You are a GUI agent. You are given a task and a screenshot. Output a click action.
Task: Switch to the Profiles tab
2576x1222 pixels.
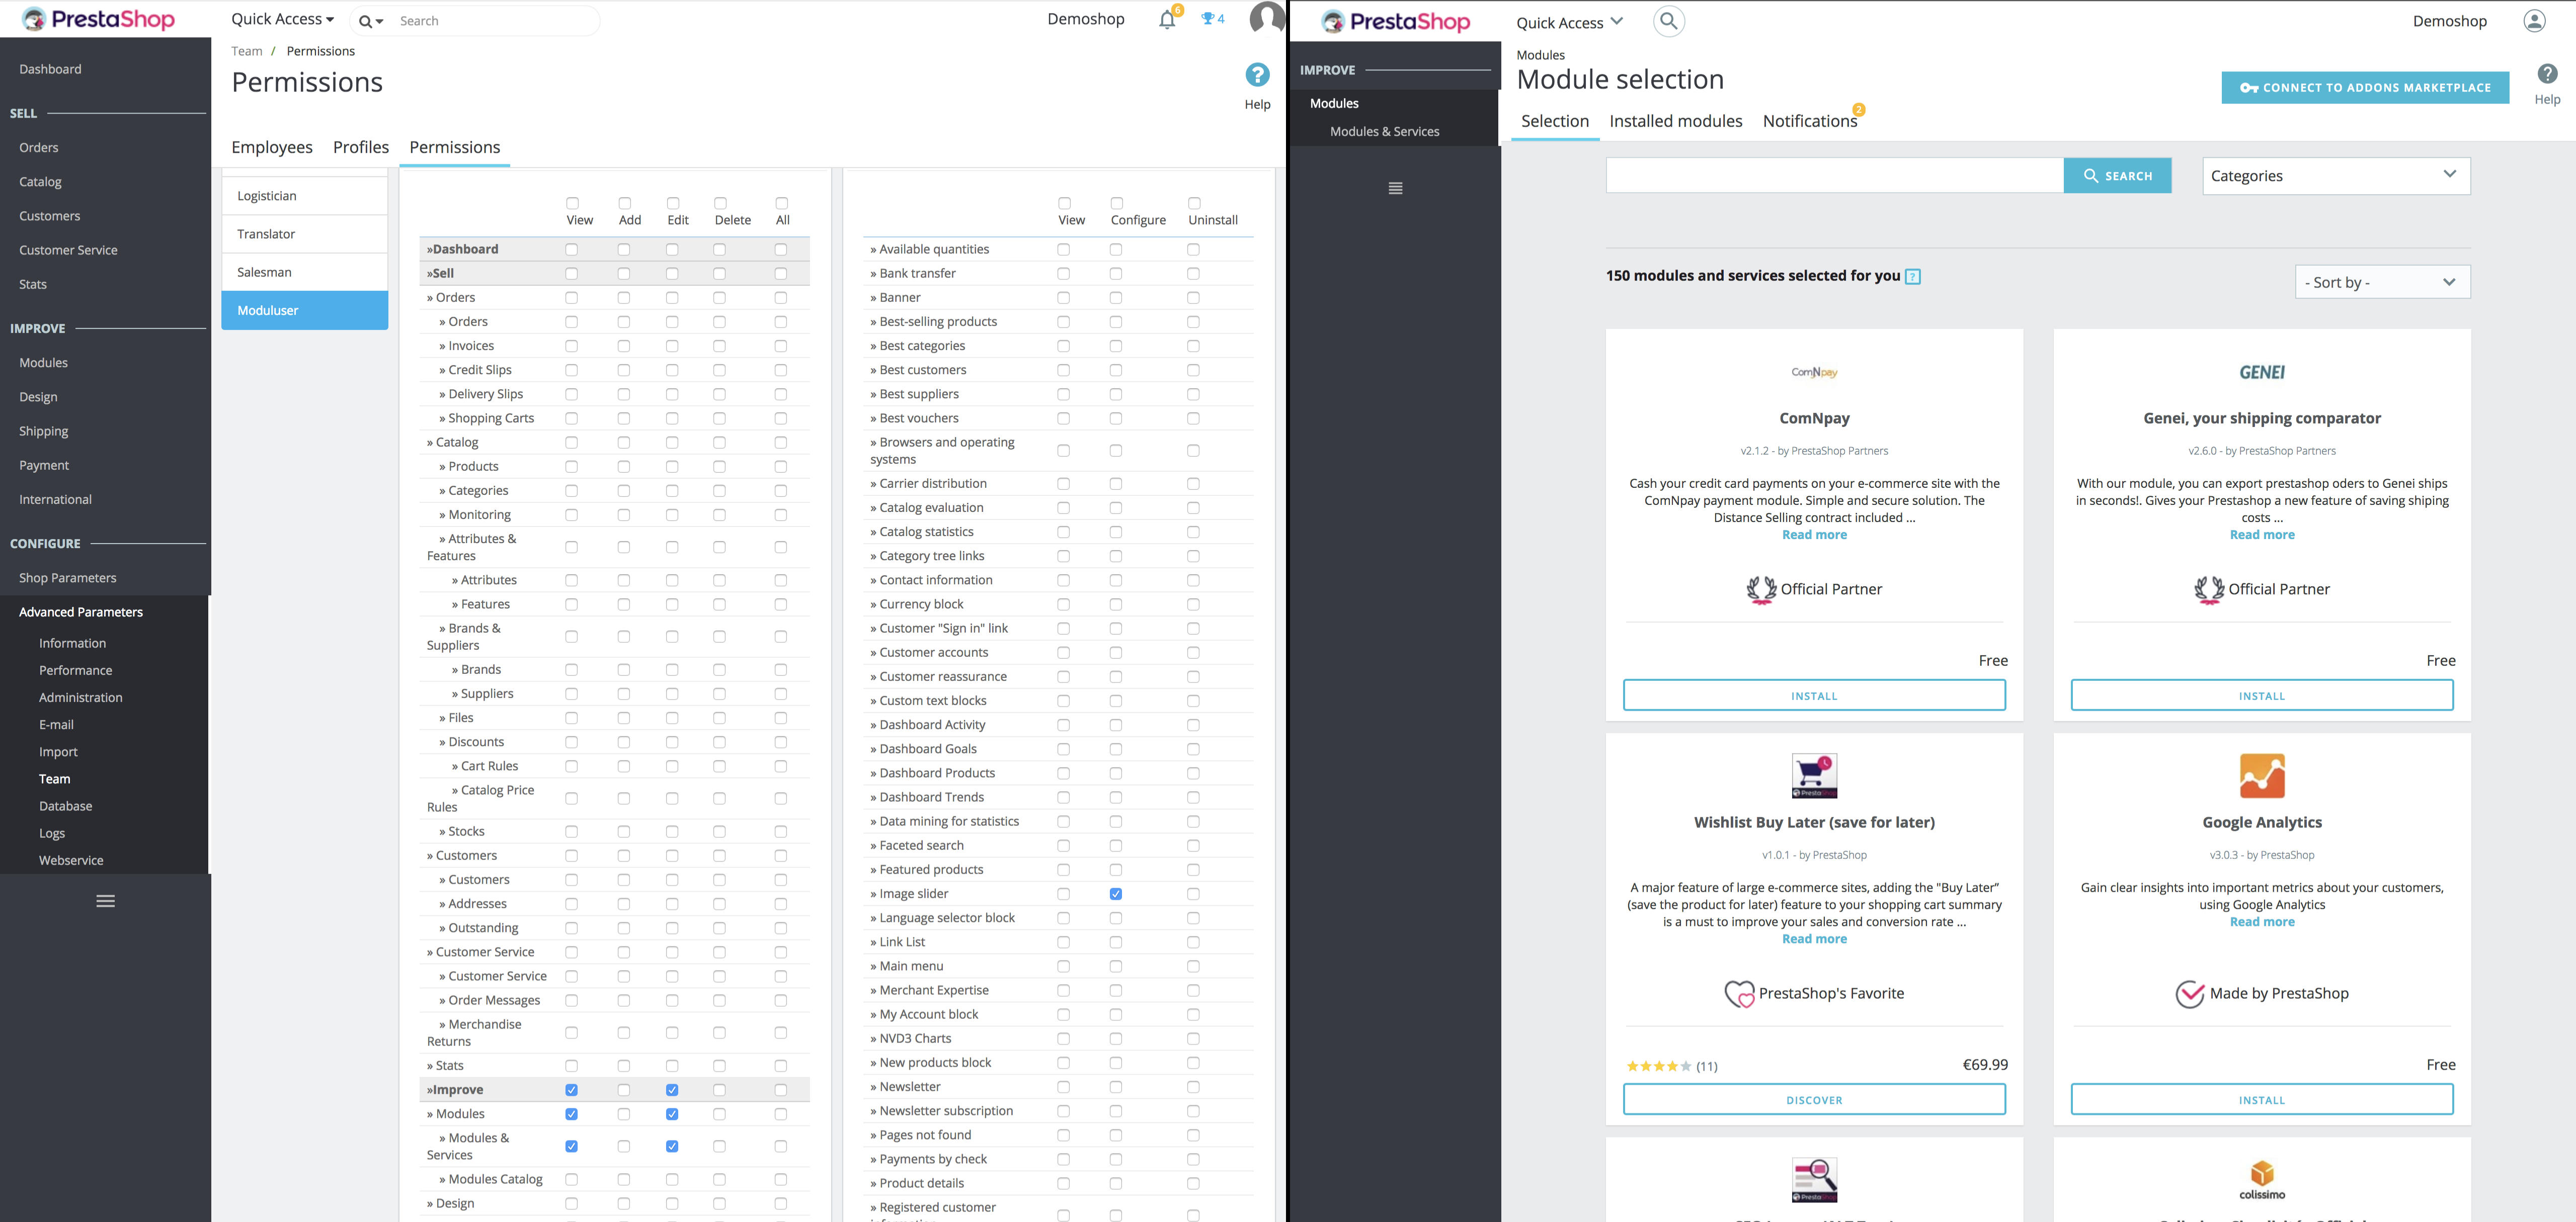360,147
